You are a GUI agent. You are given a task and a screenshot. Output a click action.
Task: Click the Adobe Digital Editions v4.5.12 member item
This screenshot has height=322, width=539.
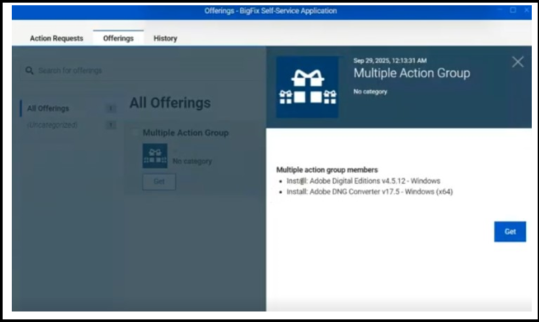click(x=363, y=181)
